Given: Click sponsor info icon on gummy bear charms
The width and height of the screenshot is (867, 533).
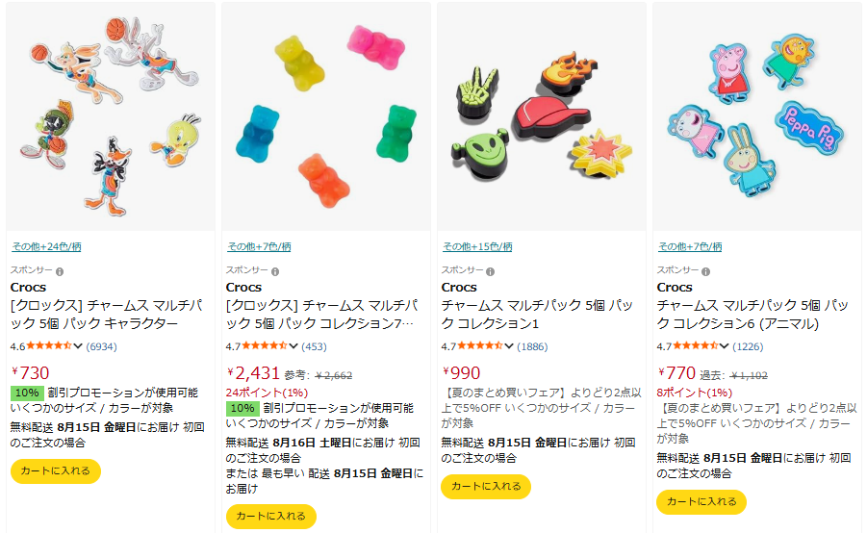Looking at the screenshot, I should [x=275, y=271].
